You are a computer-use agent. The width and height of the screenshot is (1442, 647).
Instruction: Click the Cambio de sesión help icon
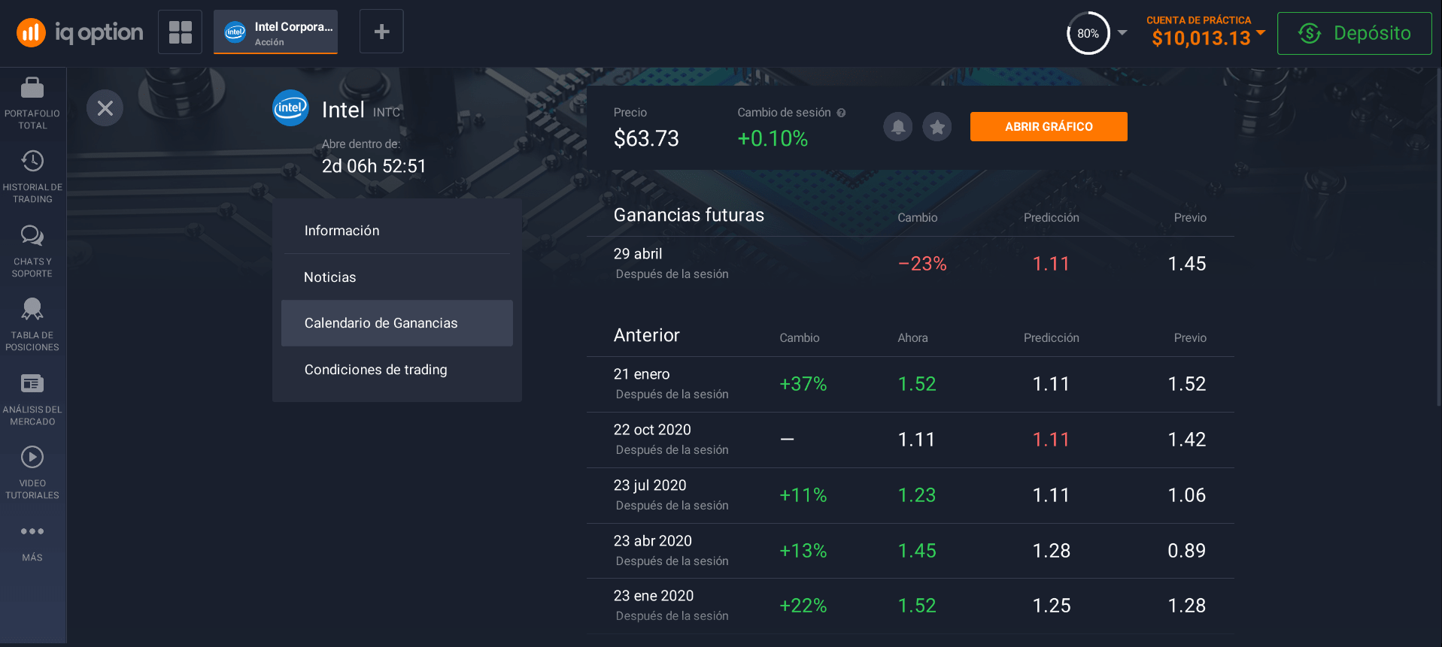tap(842, 113)
